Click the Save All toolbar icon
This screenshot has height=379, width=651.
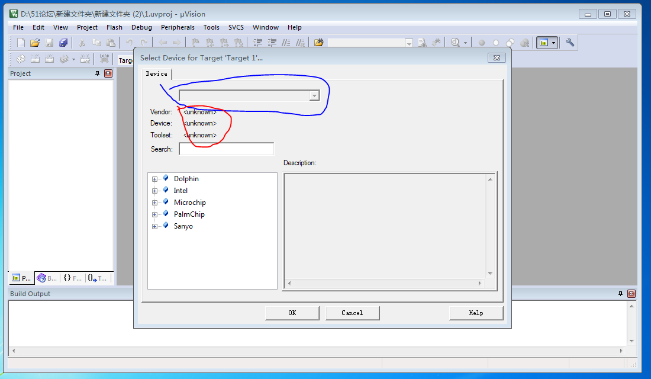tap(63, 43)
